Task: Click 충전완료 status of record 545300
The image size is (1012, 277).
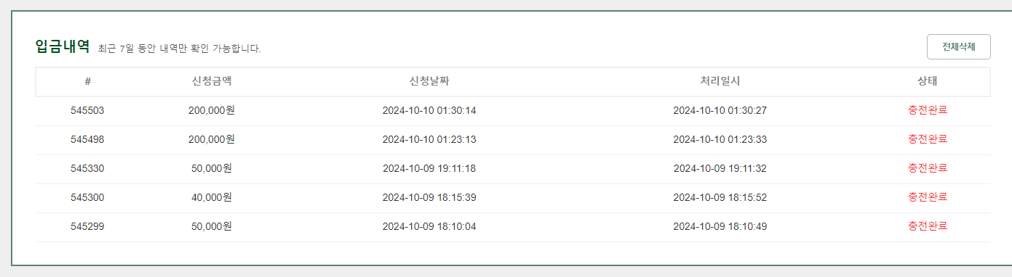Action: point(928,197)
